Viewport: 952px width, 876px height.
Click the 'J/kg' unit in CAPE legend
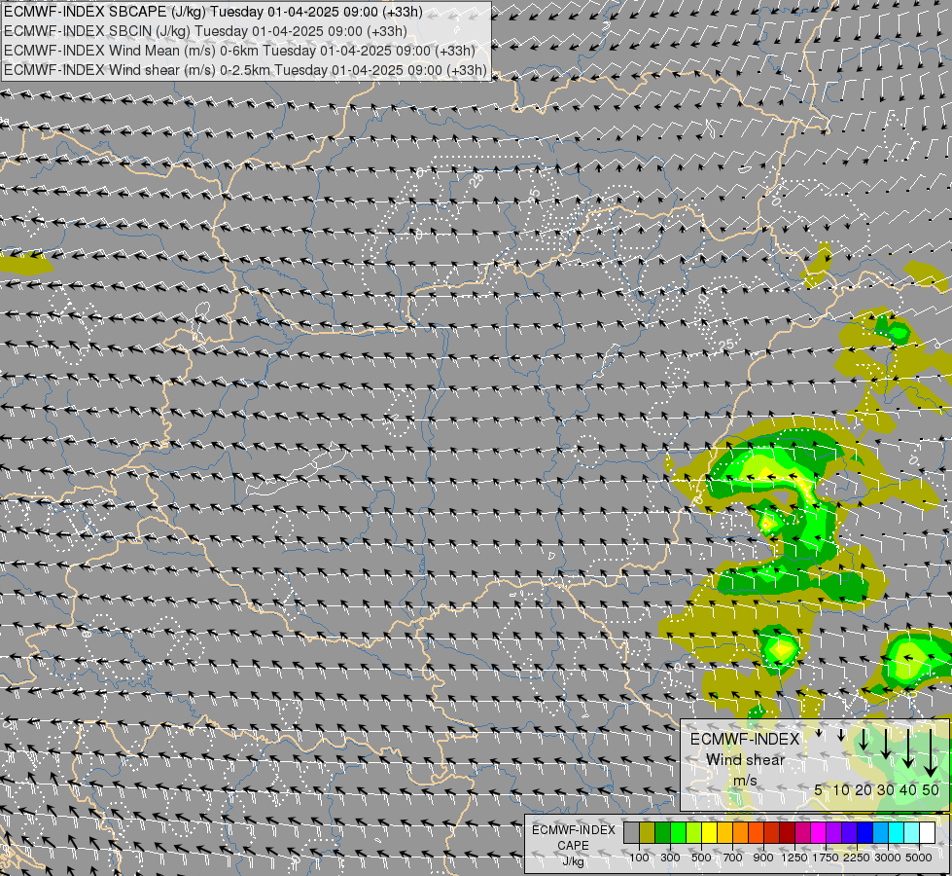click(x=573, y=862)
